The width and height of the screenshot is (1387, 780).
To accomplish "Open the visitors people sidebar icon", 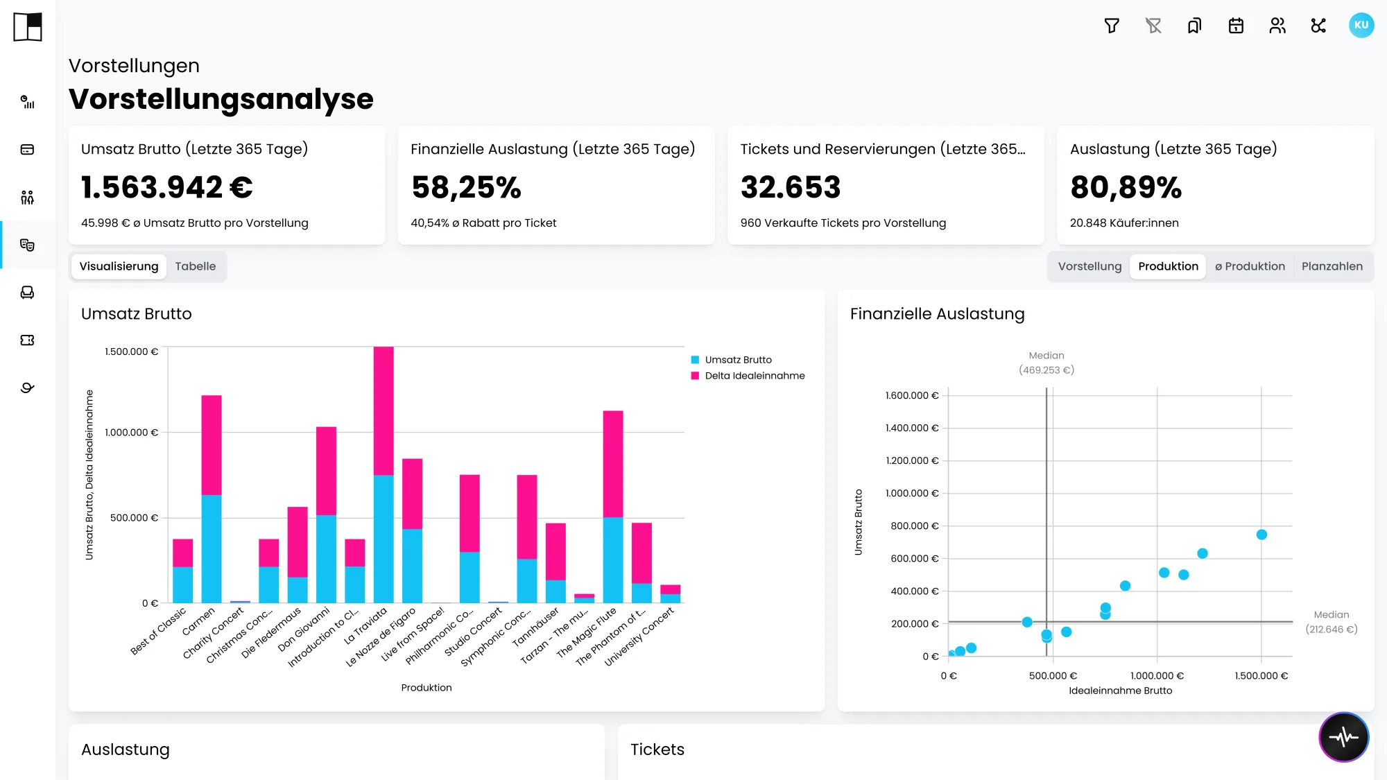I will (27, 198).
